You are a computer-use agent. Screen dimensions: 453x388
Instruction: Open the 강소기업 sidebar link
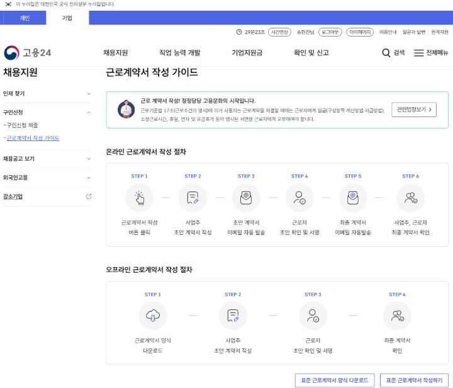(13, 197)
